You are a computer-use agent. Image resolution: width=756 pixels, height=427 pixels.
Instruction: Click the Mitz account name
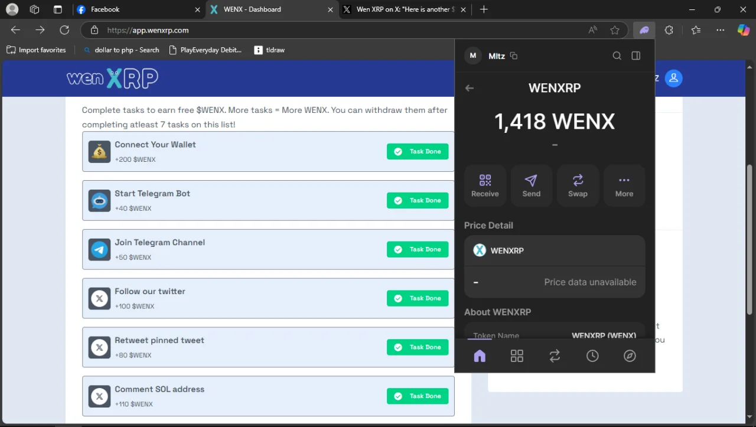(x=497, y=56)
